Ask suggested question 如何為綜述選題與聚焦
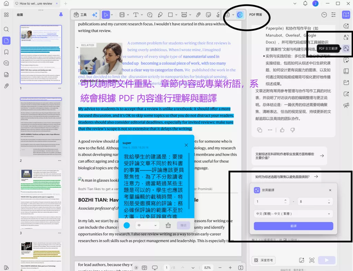This screenshot has width=353, height=271. (x=286, y=177)
